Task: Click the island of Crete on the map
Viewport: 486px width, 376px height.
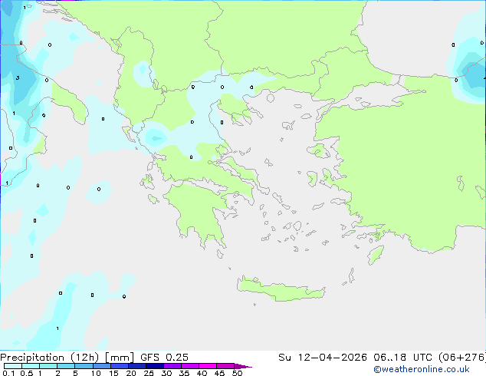Action: tap(281, 289)
